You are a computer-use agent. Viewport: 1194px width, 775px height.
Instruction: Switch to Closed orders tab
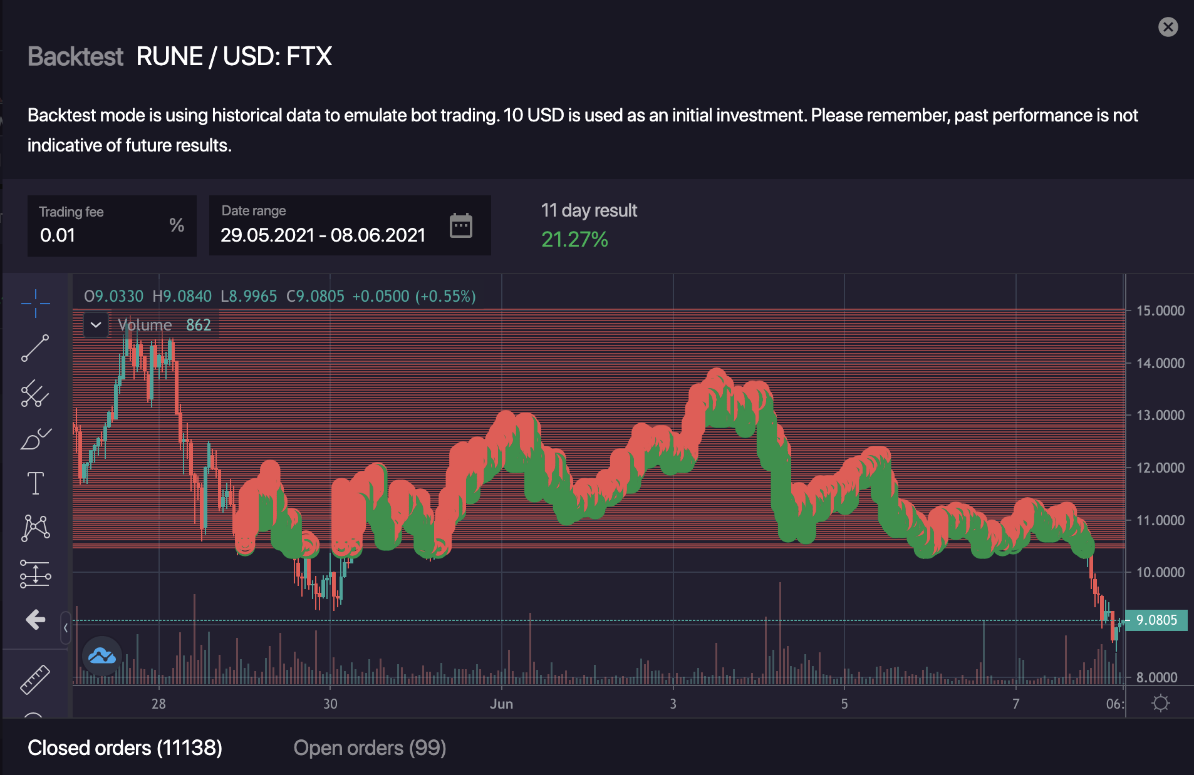(125, 747)
